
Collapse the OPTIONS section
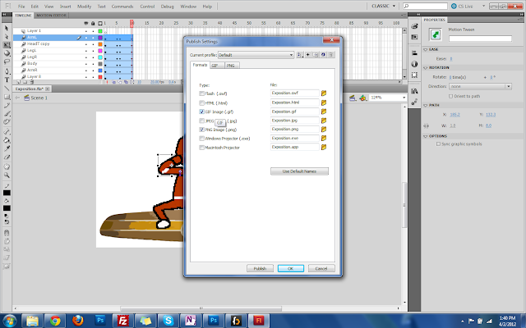point(426,136)
